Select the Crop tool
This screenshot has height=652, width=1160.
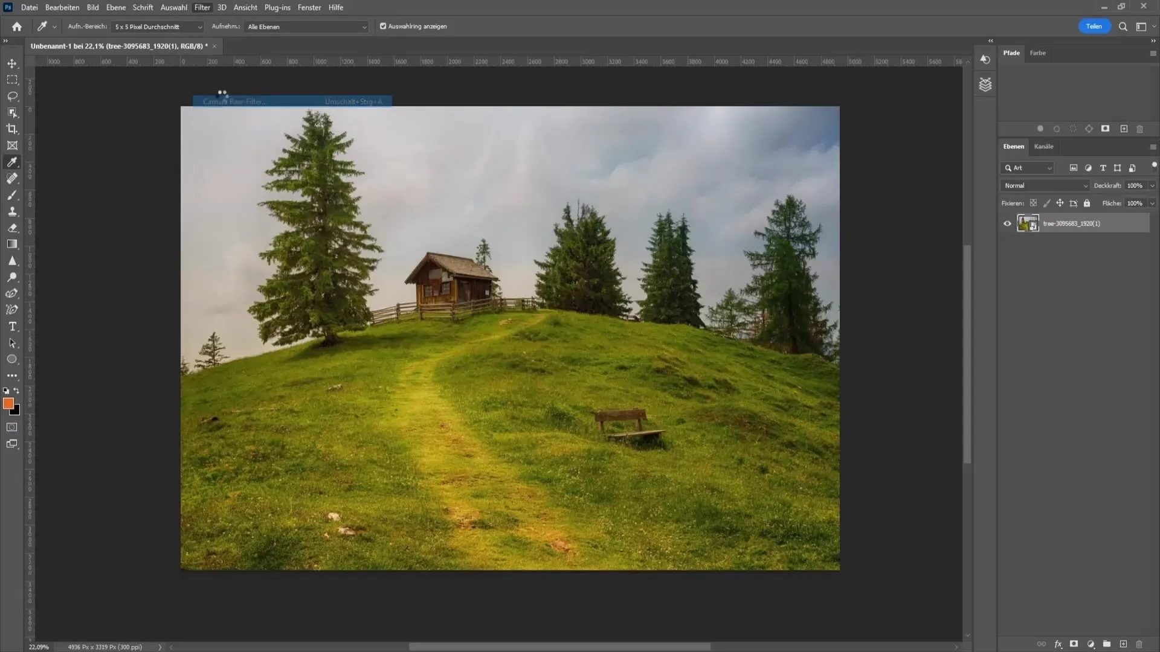[12, 128]
